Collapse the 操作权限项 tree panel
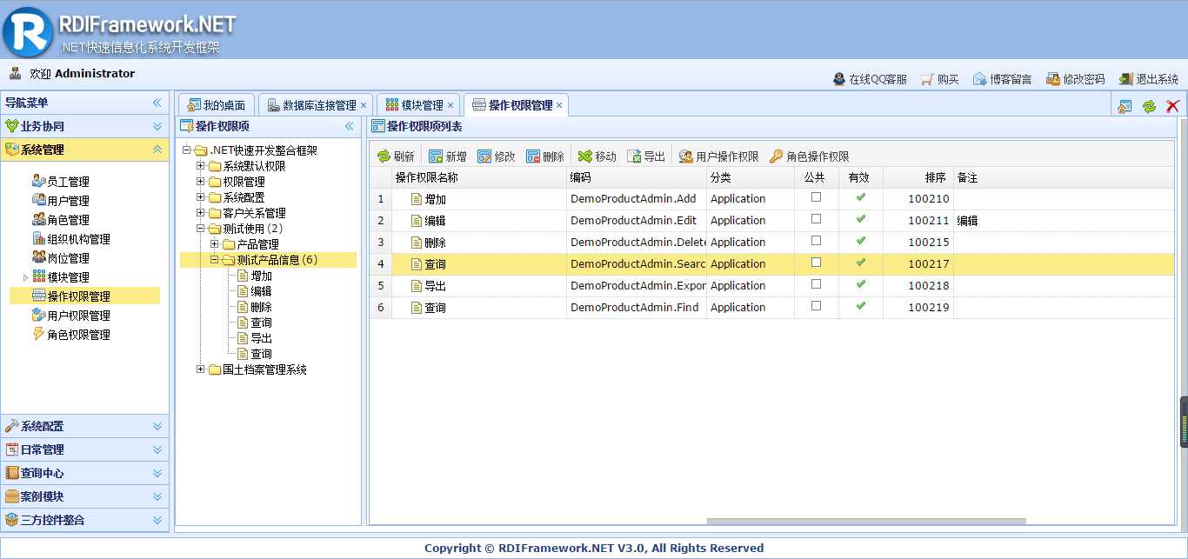Screen dimensions: 1188x559 (x=350, y=126)
